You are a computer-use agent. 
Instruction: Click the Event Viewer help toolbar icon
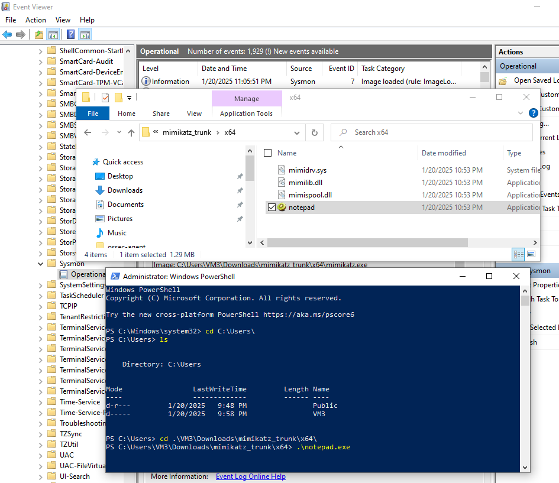point(70,35)
